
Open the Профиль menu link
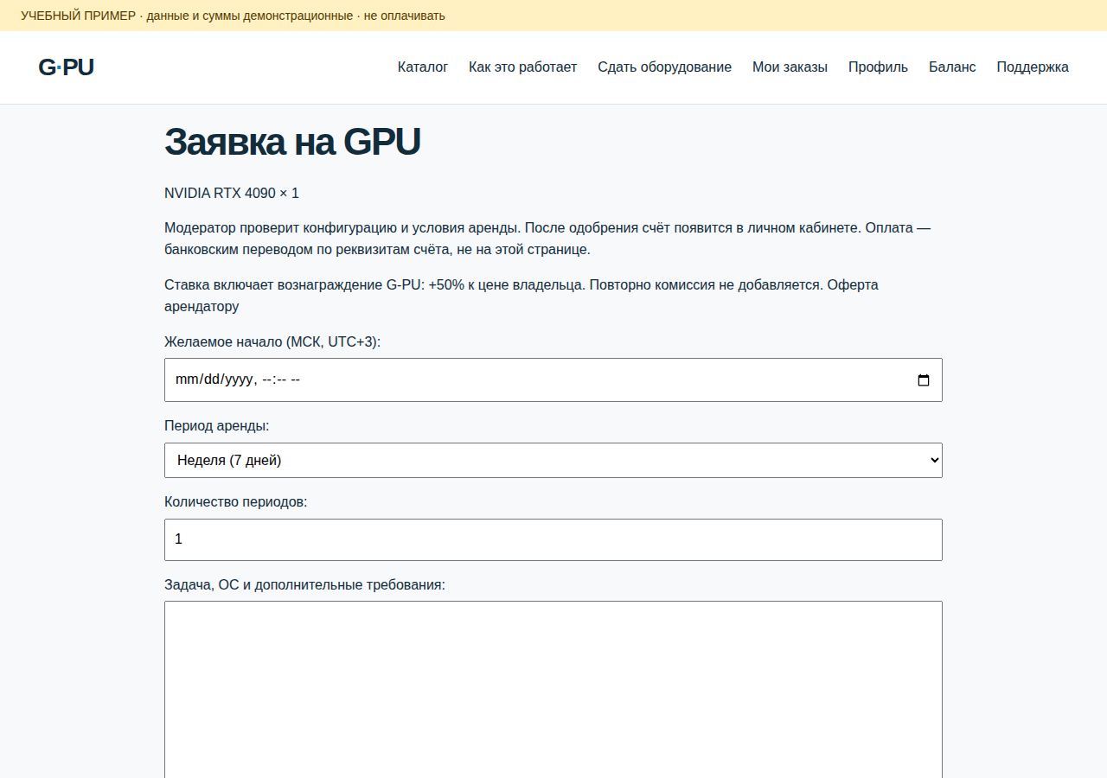(878, 67)
